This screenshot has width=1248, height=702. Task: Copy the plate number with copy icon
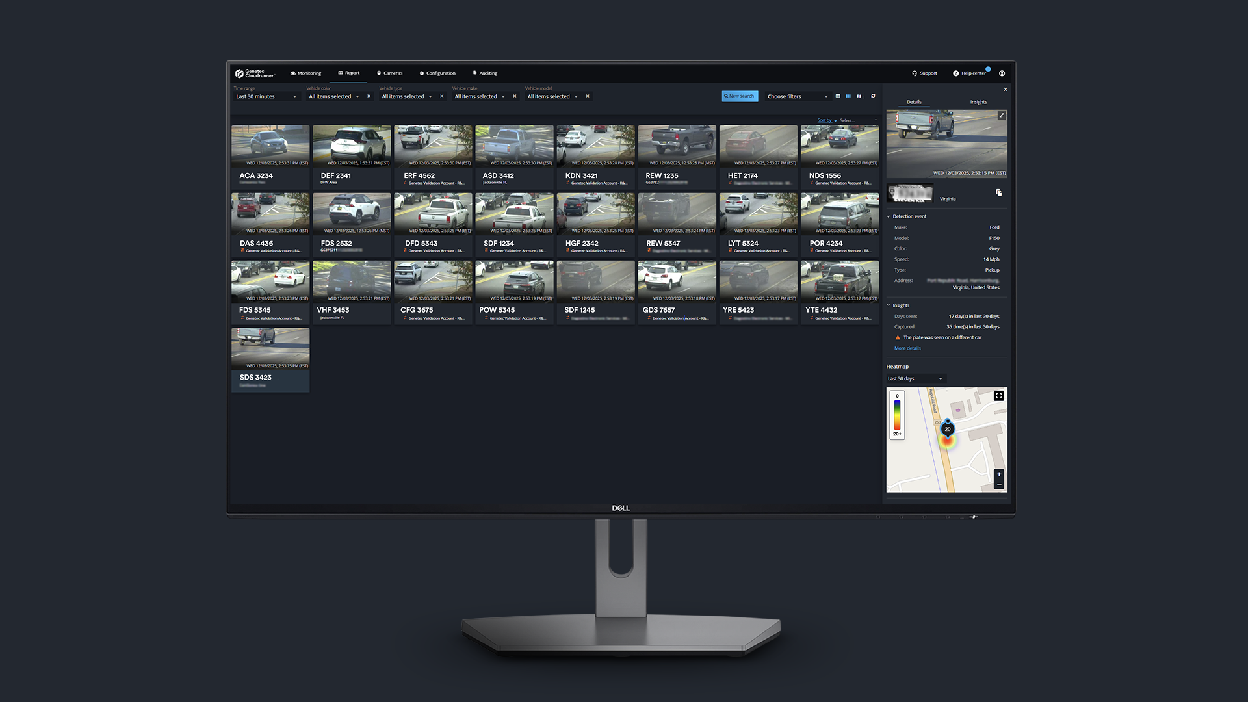point(999,192)
